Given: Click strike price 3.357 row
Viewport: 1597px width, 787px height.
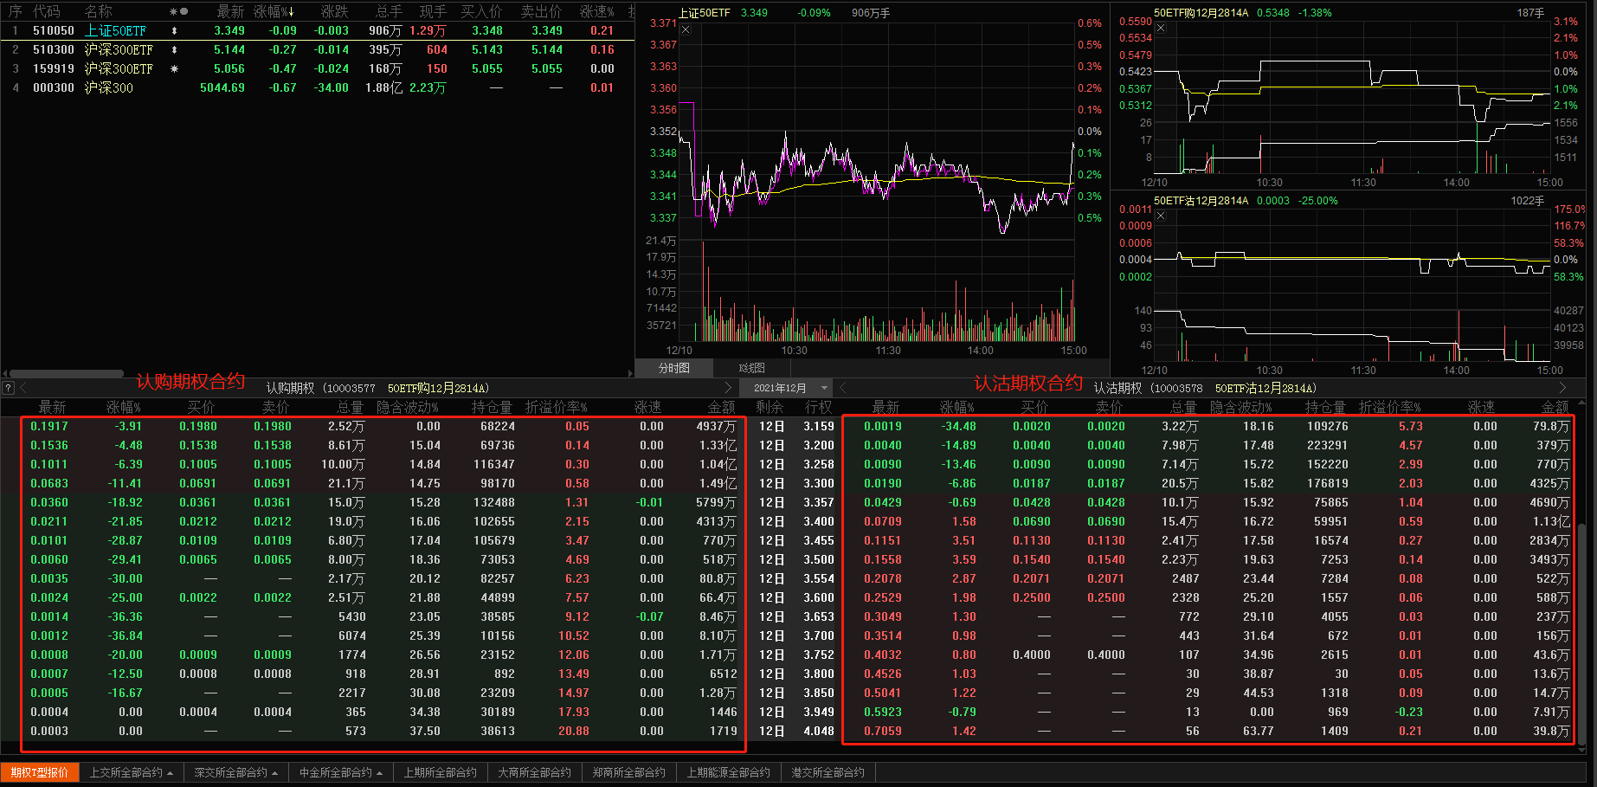Looking at the screenshot, I should click(819, 502).
